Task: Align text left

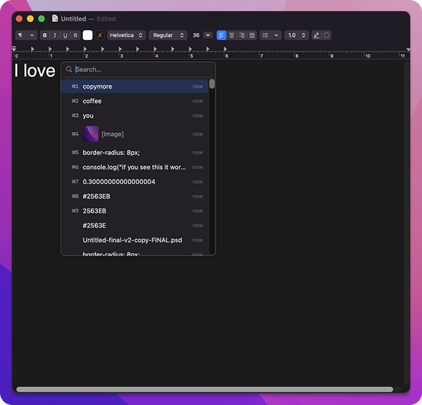Action: [221, 35]
